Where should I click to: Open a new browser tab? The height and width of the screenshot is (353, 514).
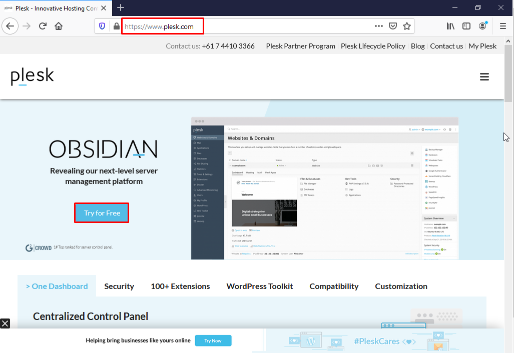click(x=121, y=7)
